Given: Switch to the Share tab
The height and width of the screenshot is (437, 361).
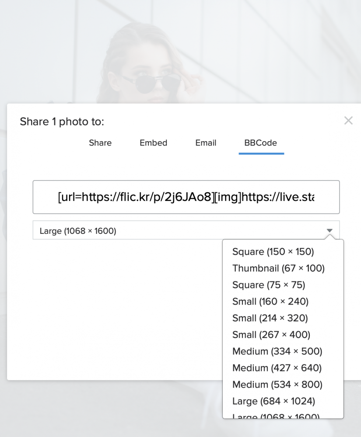Looking at the screenshot, I should tap(100, 143).
